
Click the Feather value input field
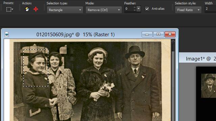coord(129,9)
